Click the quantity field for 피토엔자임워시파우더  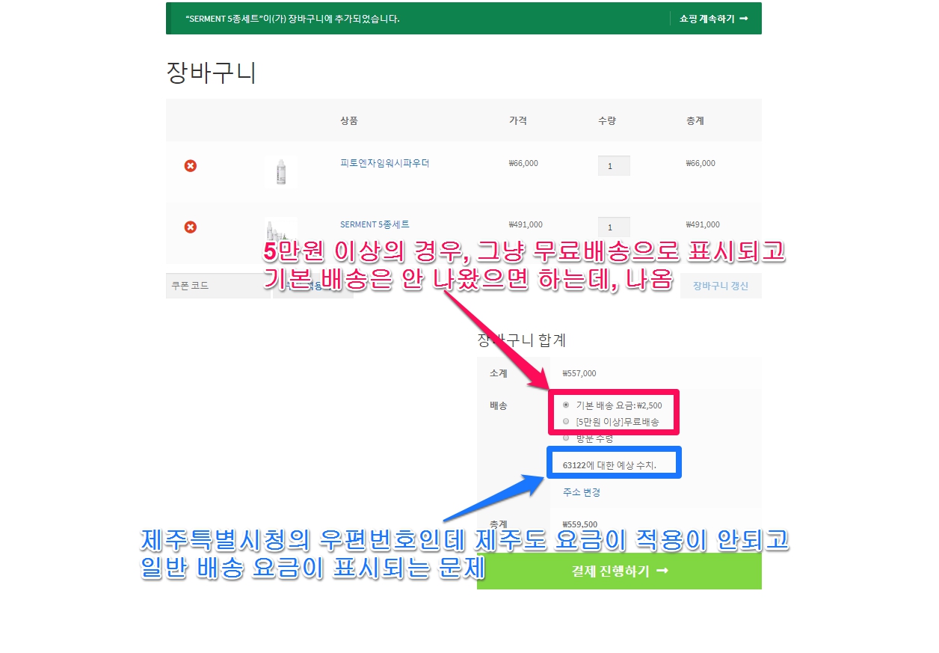(x=614, y=166)
